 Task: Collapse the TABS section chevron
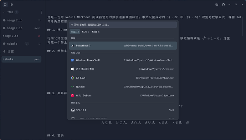point(4,12)
